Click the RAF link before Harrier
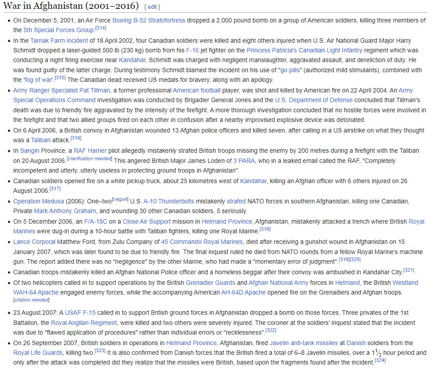This screenshot has height=368, width=434. [80, 151]
